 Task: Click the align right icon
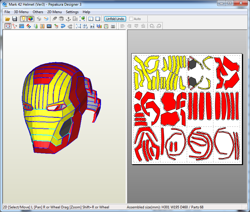129,26
